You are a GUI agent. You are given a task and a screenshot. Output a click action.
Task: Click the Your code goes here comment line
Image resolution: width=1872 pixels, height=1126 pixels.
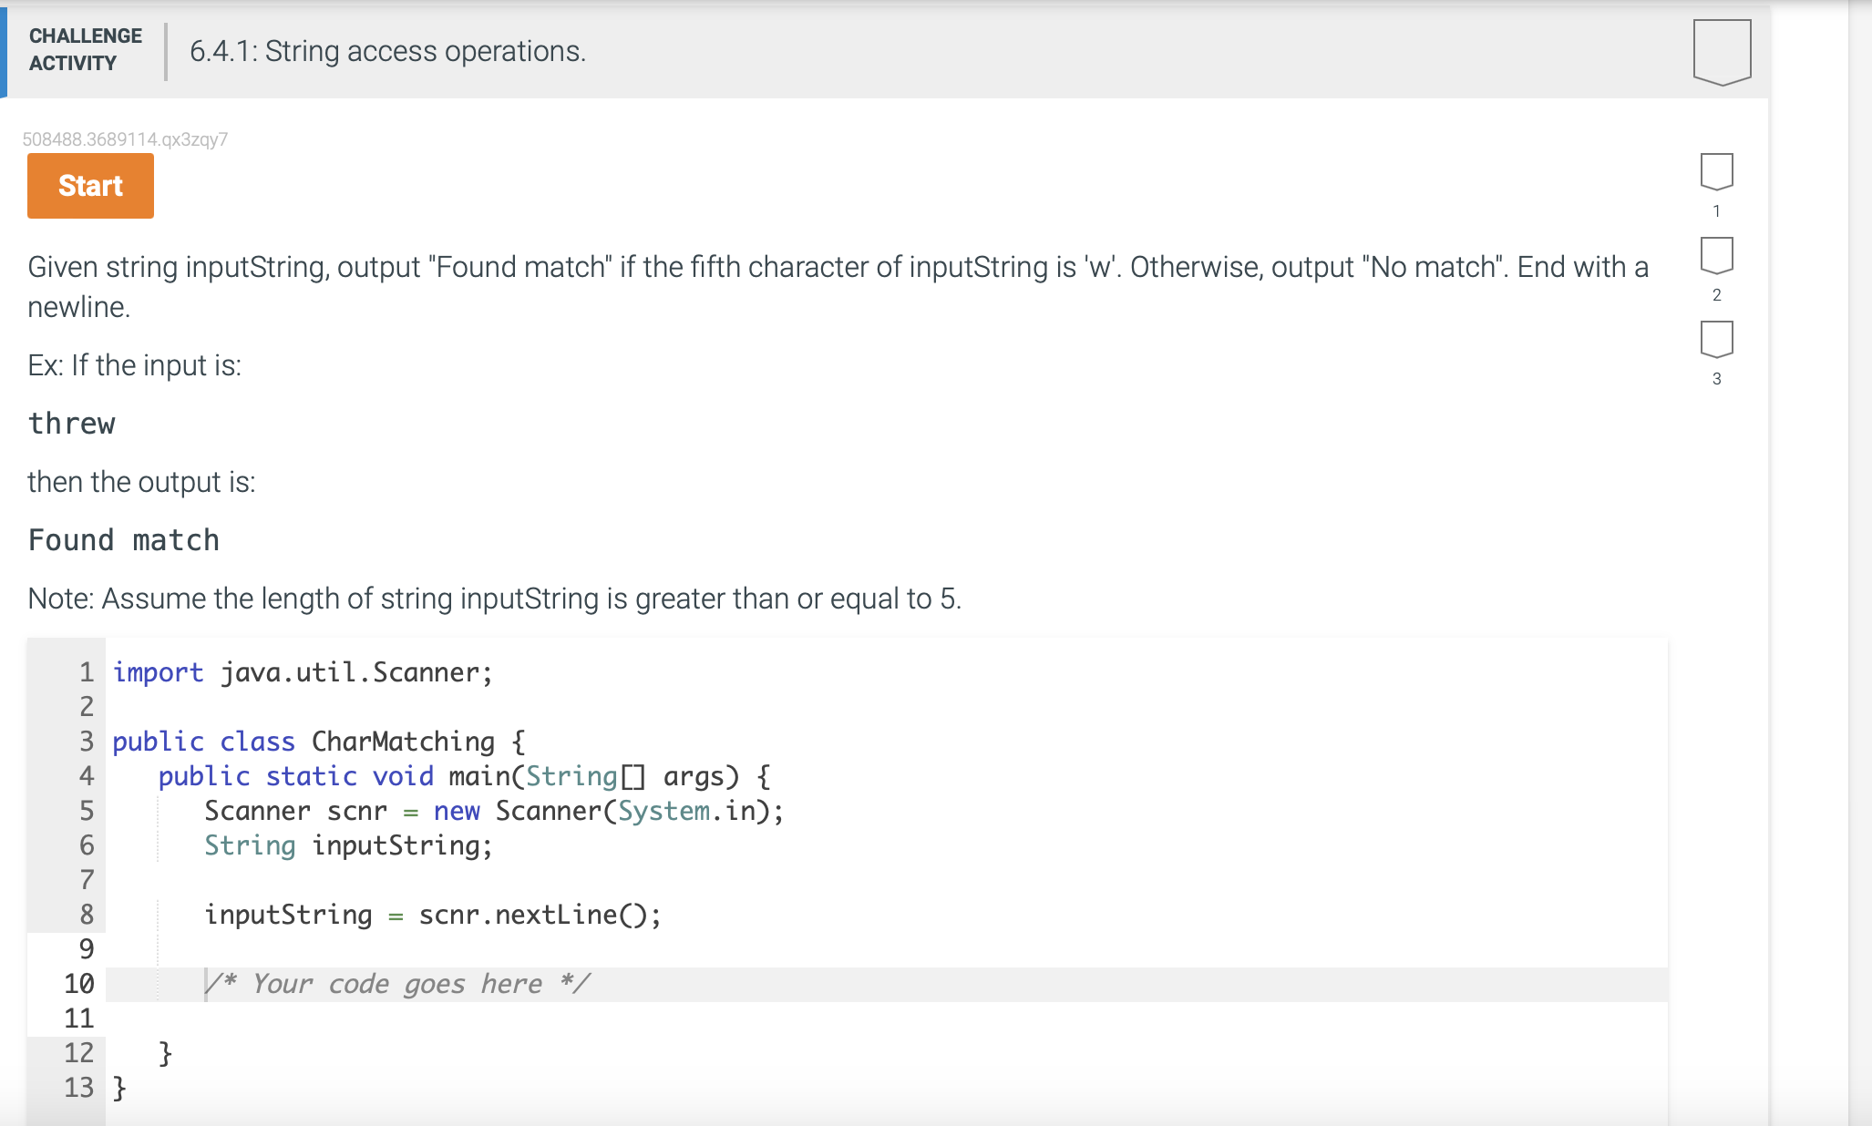[396, 984]
